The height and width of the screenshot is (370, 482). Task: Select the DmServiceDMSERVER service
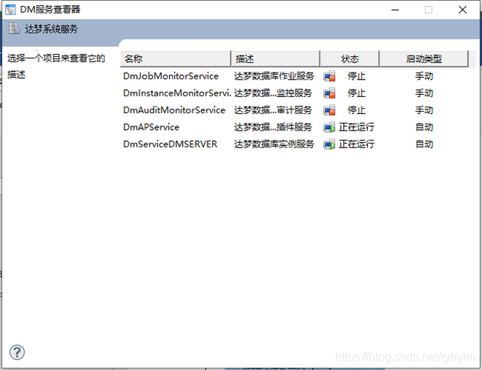tap(170, 144)
